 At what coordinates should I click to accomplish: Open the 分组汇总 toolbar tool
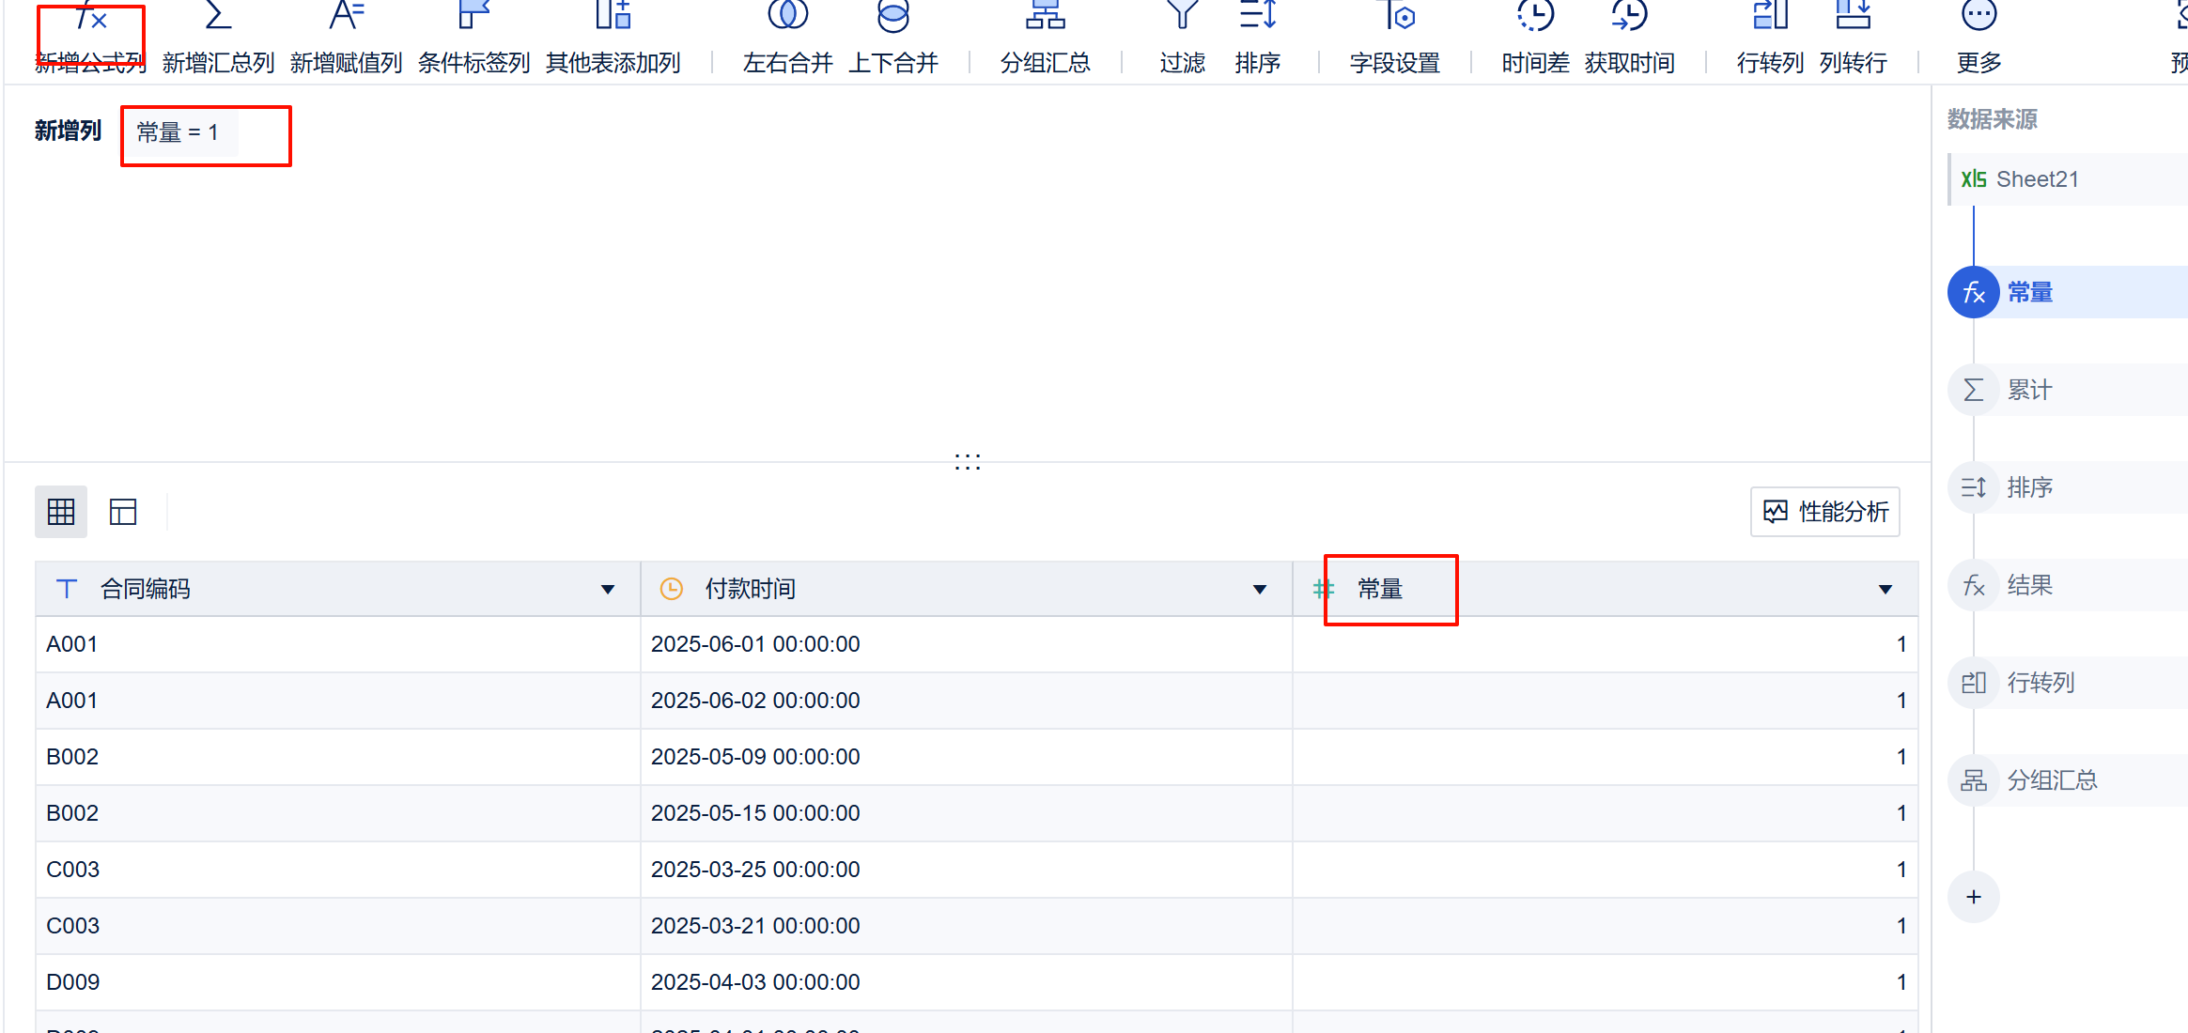point(1045,38)
